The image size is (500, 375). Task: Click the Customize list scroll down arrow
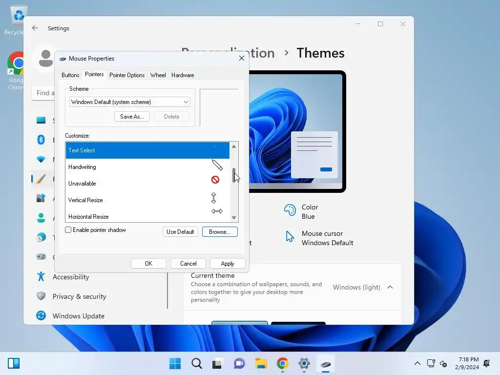(234, 218)
